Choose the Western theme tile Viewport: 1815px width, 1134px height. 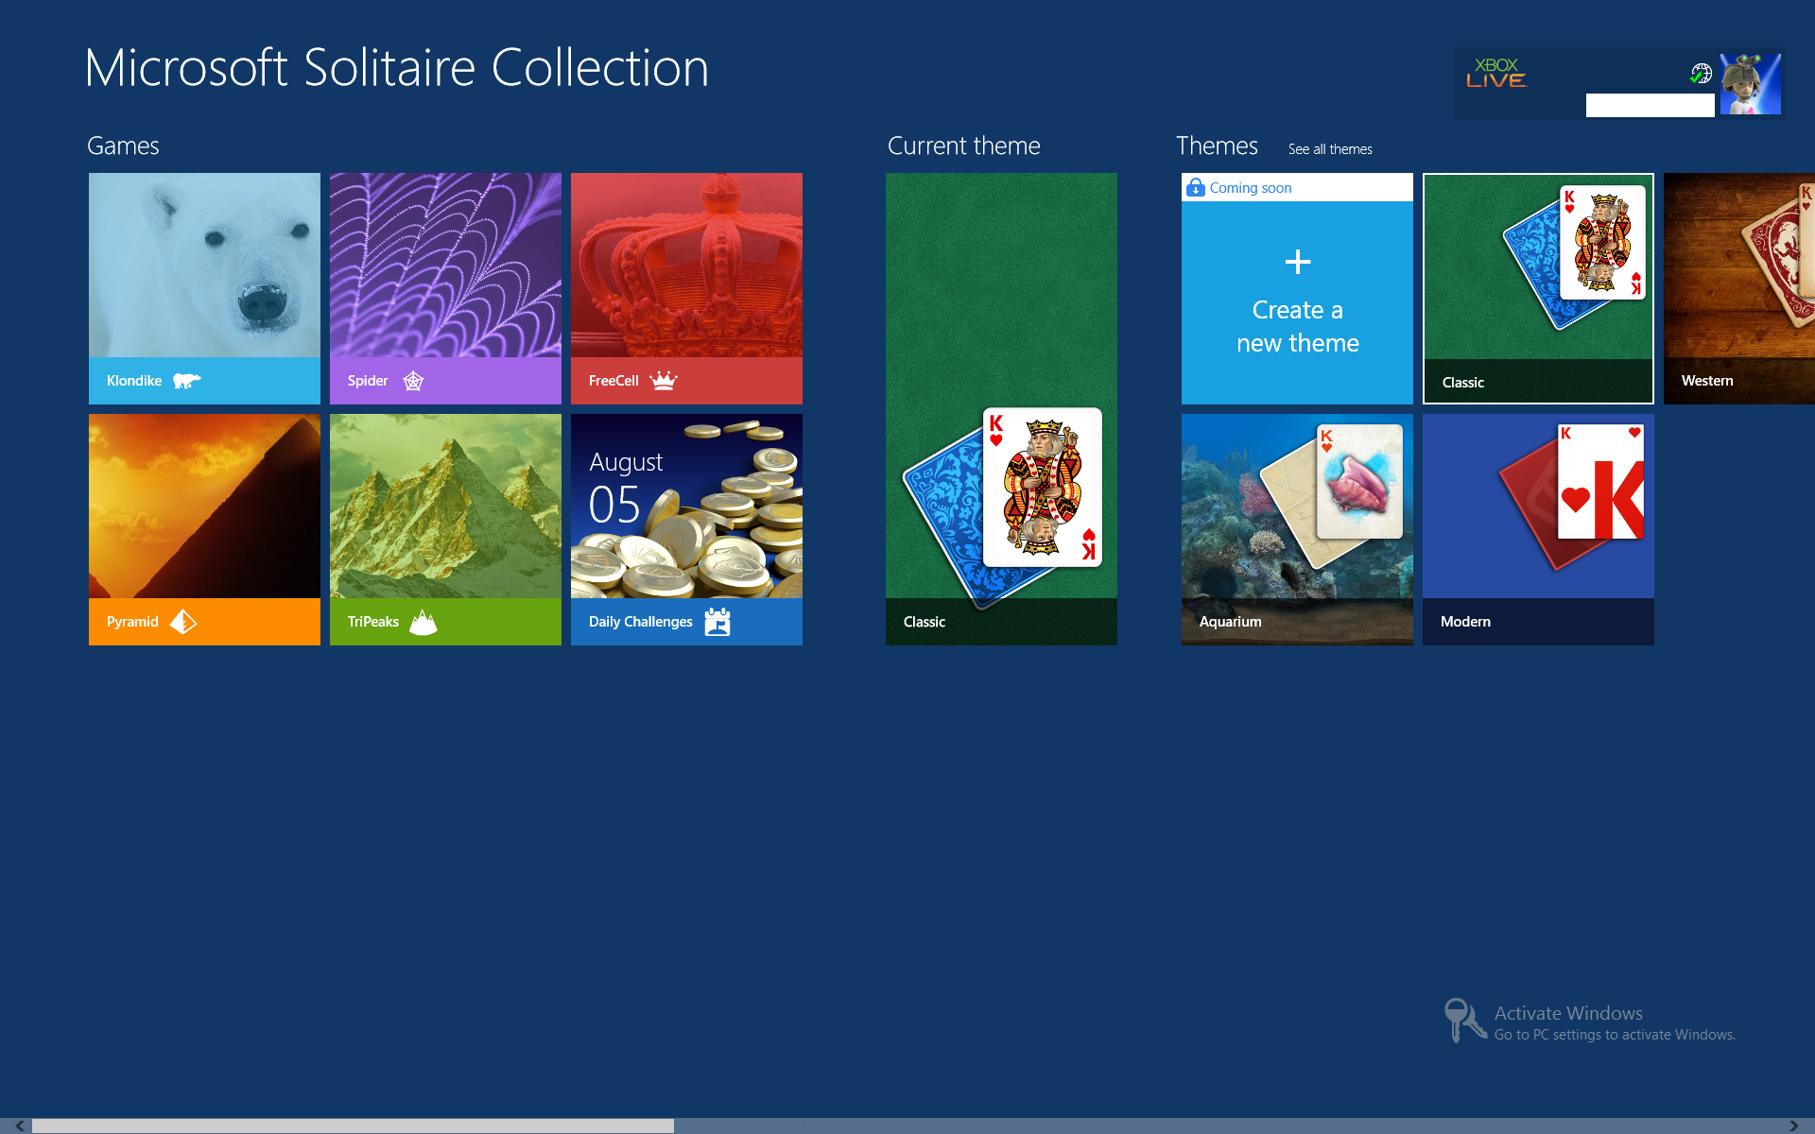[1739, 288]
